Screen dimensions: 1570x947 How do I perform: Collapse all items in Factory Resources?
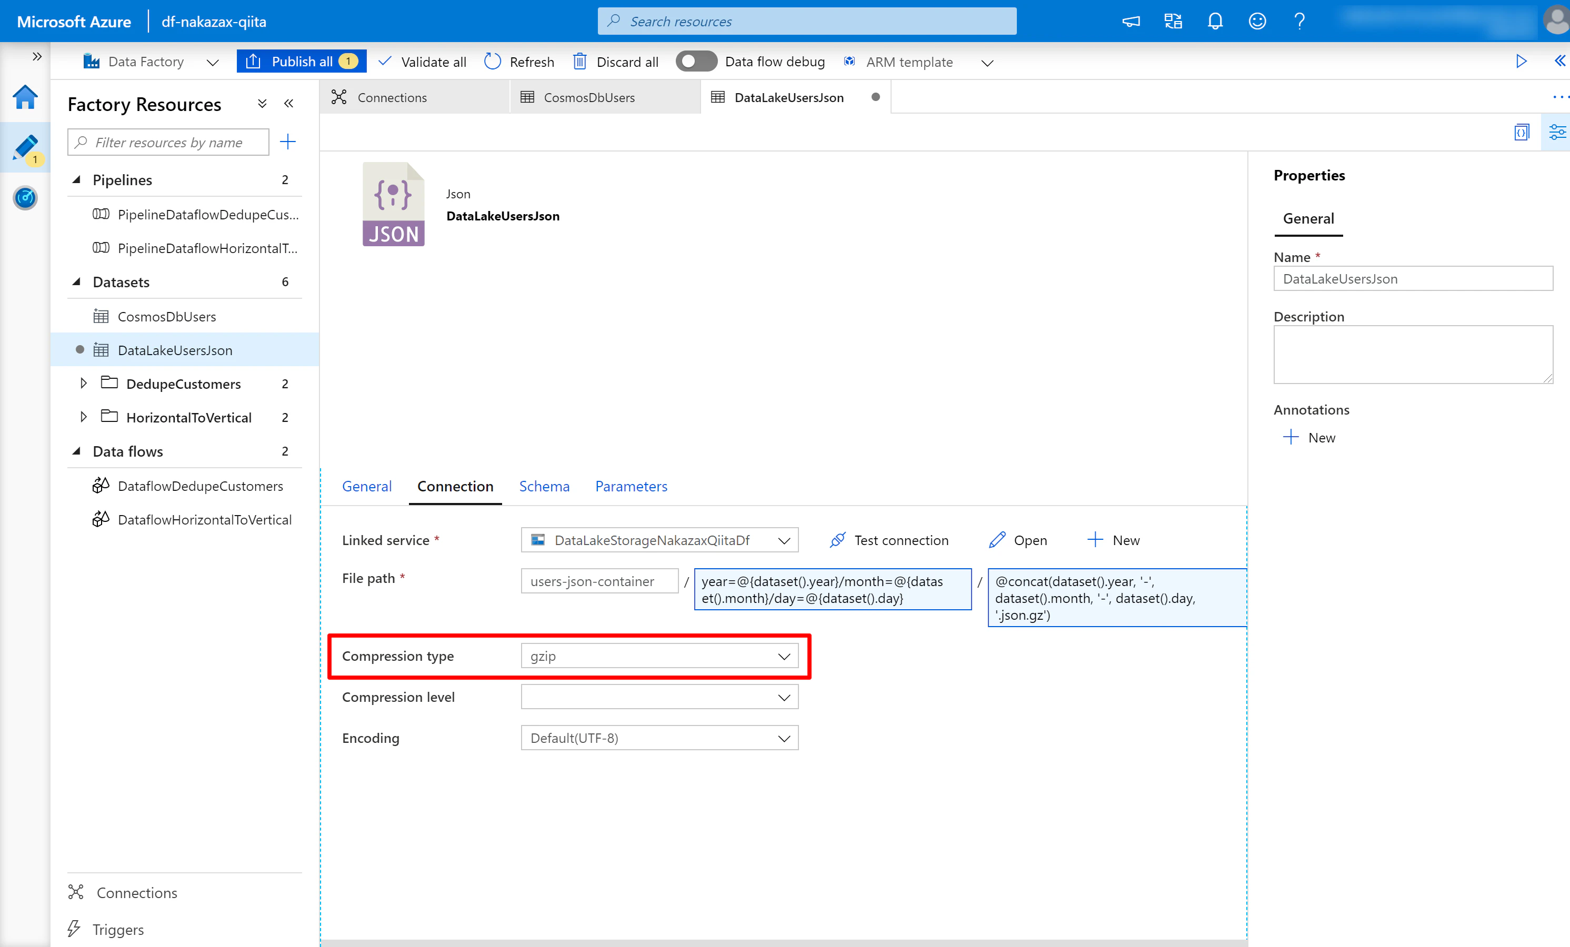(262, 103)
